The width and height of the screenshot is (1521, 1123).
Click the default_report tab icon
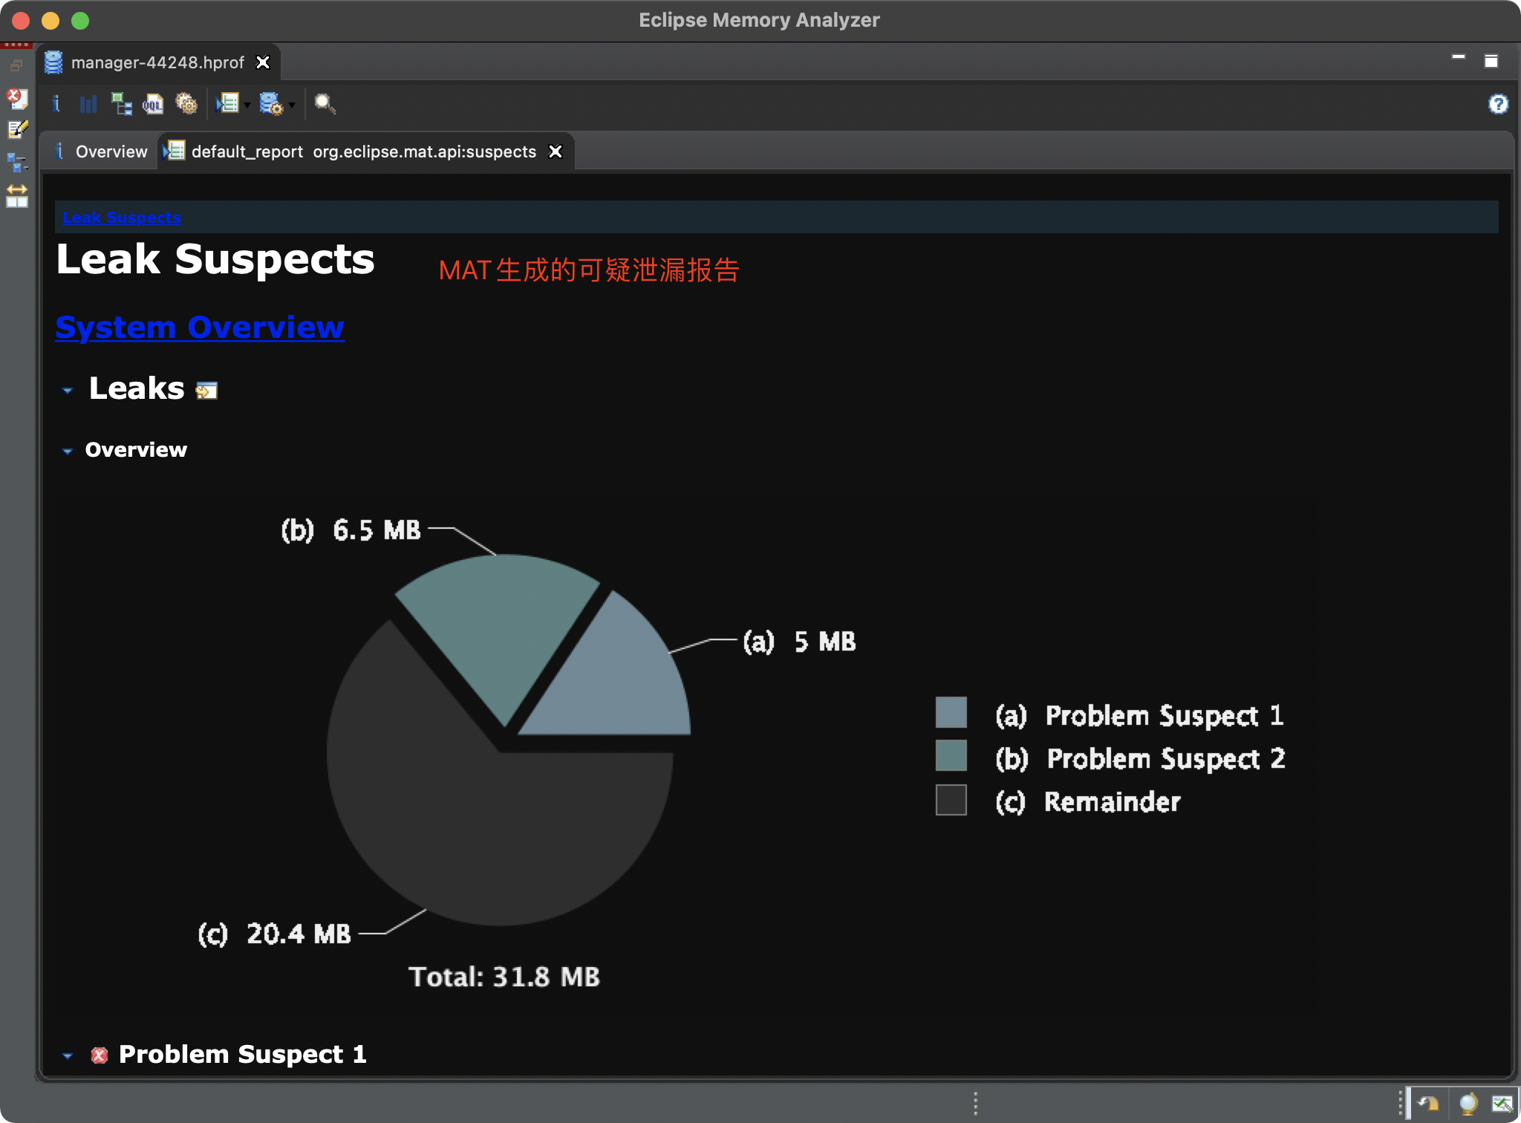[174, 151]
